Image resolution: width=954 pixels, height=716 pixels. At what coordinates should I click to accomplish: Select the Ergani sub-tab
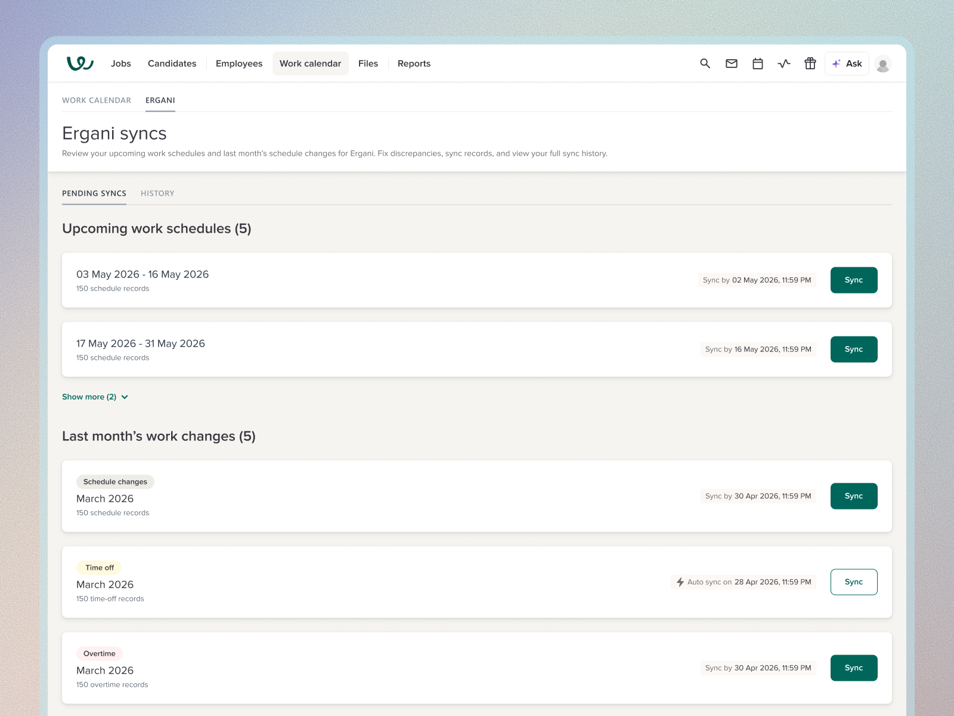[x=160, y=100]
